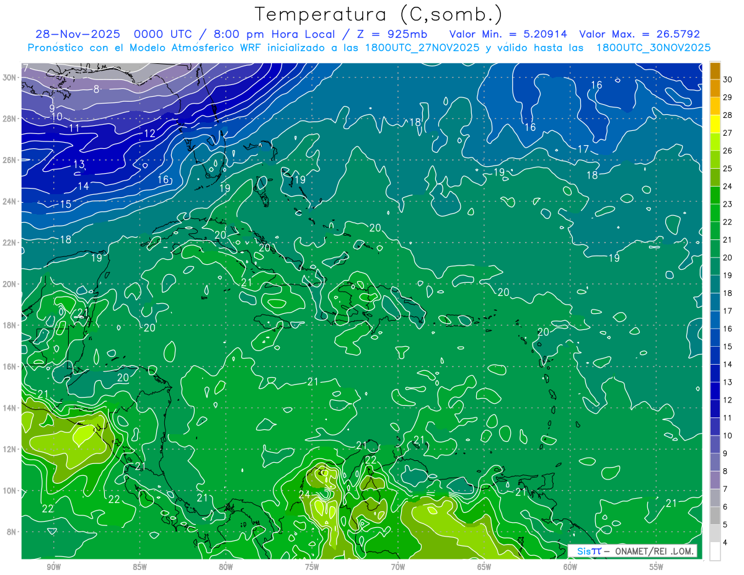Click the "55W" longitude axis label

pos(657,567)
